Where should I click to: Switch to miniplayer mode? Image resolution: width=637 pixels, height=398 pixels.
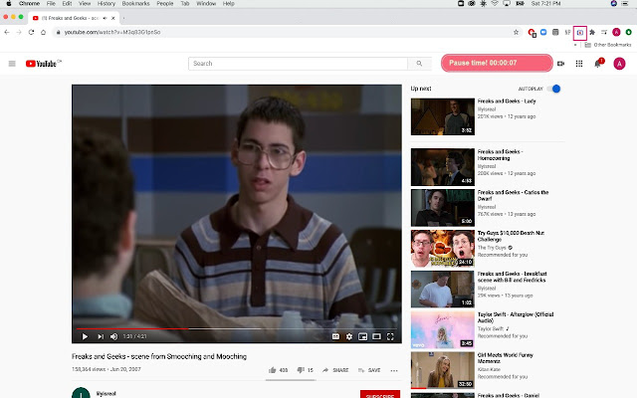pyautogui.click(x=362, y=336)
